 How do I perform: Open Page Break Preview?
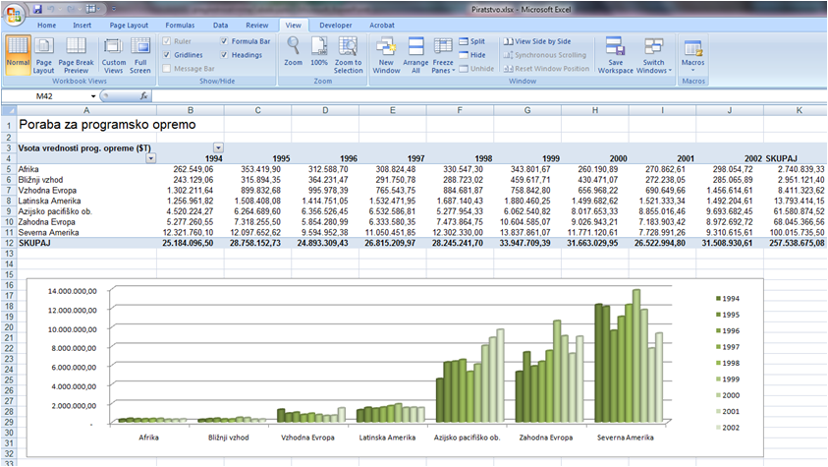pos(76,56)
